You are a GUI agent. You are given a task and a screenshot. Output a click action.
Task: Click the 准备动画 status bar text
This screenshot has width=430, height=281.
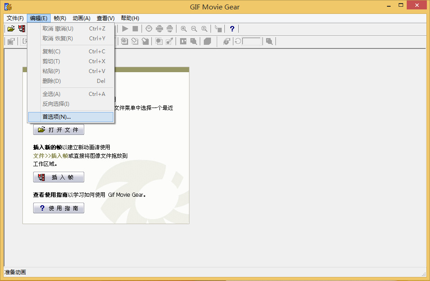(15, 272)
